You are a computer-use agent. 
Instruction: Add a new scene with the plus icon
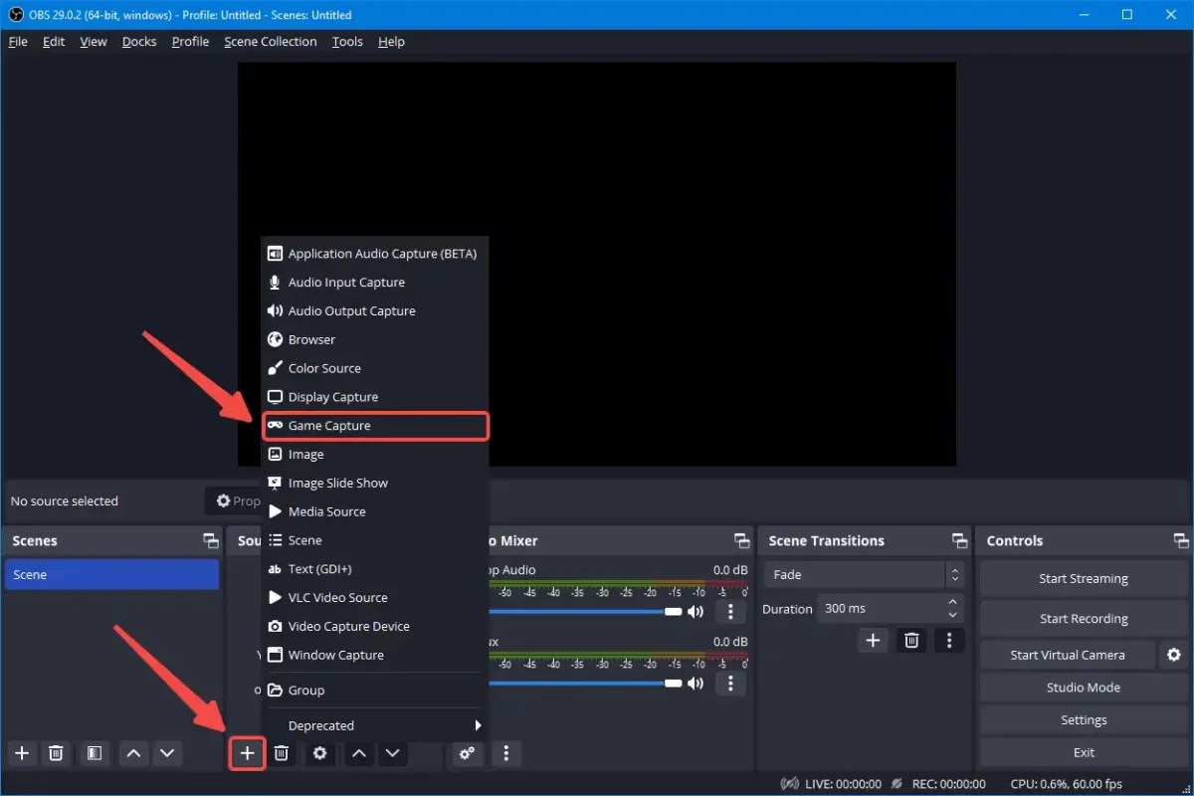22,753
